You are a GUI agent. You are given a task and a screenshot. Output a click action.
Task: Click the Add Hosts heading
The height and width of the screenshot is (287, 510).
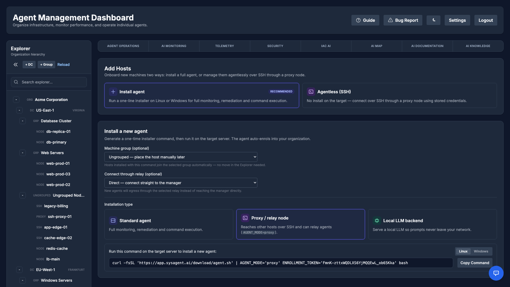click(x=118, y=69)
